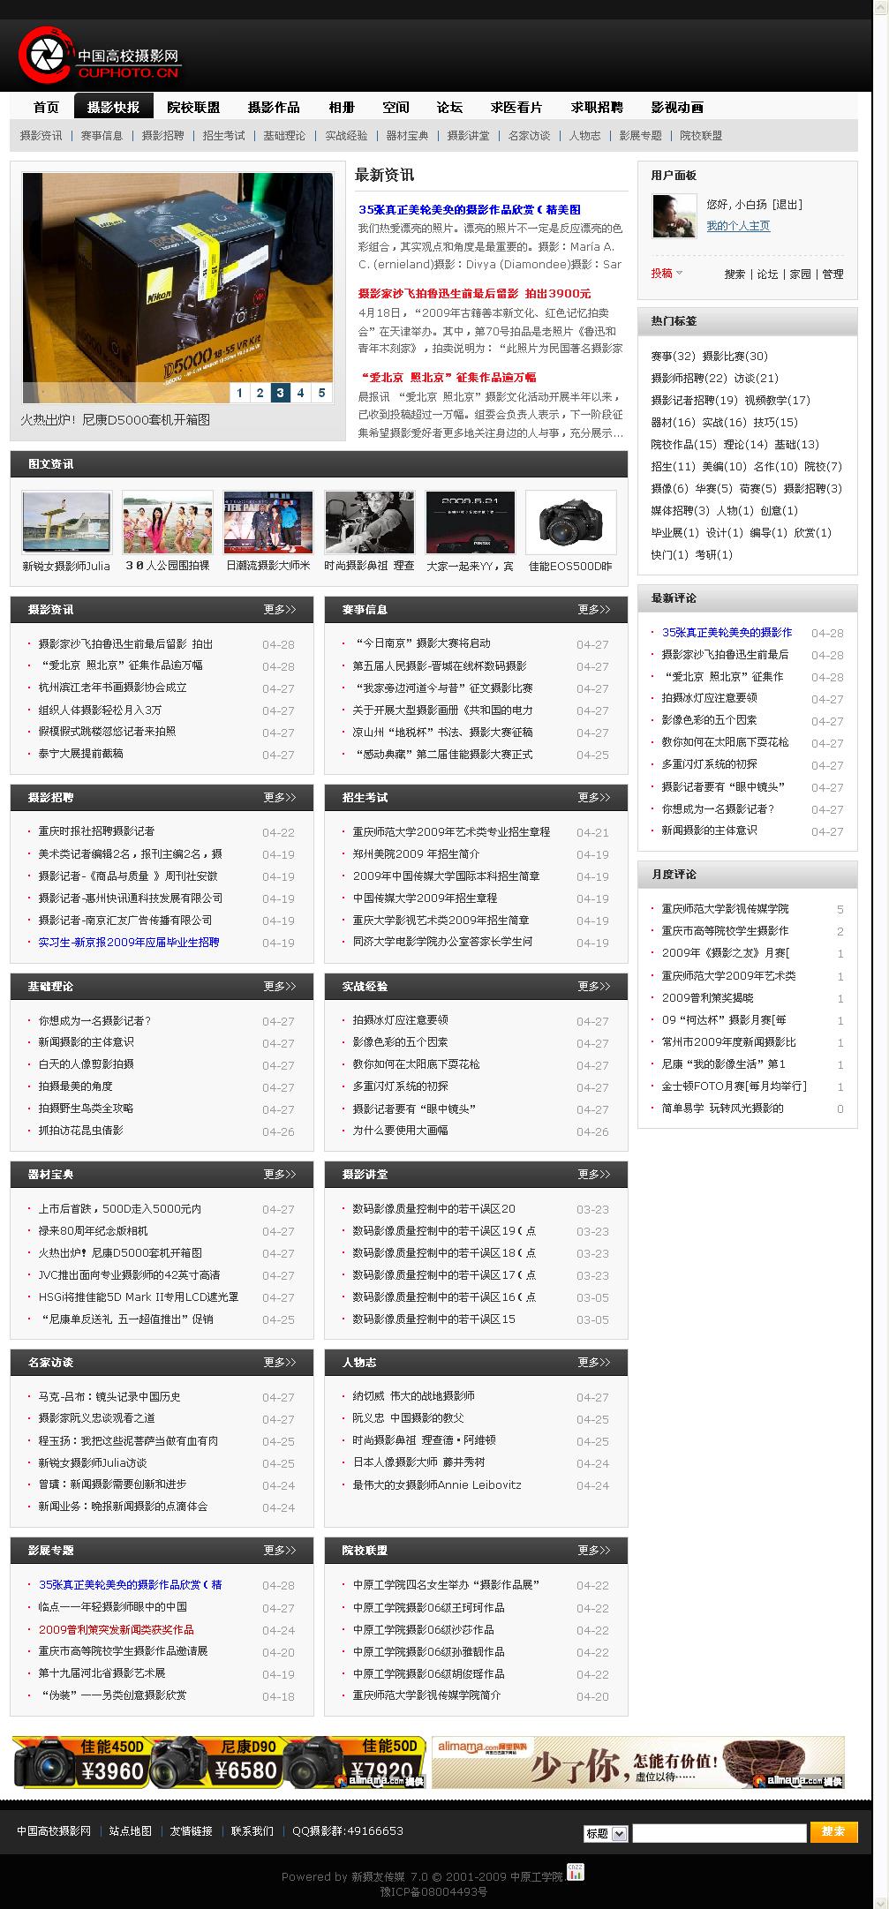Expand 更多 in the 基础理论 section
This screenshot has width=889, height=1909.
(x=280, y=986)
